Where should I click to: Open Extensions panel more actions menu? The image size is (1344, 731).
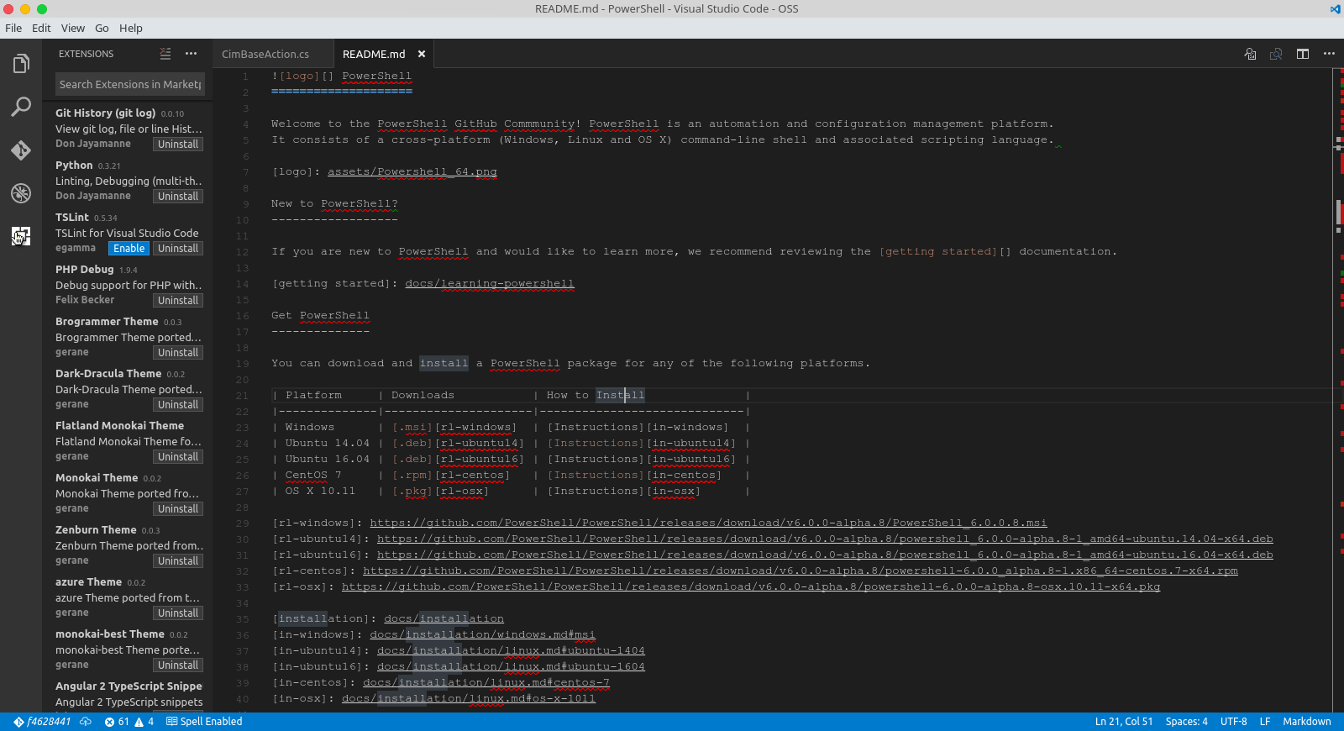[192, 54]
